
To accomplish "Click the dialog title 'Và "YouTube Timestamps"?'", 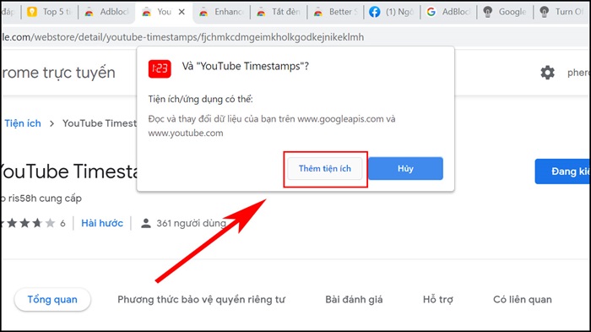I will 246,67.
